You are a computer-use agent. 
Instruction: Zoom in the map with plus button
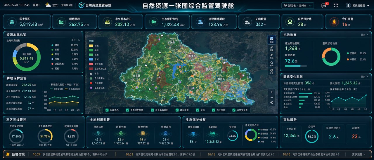tap(272, 92)
